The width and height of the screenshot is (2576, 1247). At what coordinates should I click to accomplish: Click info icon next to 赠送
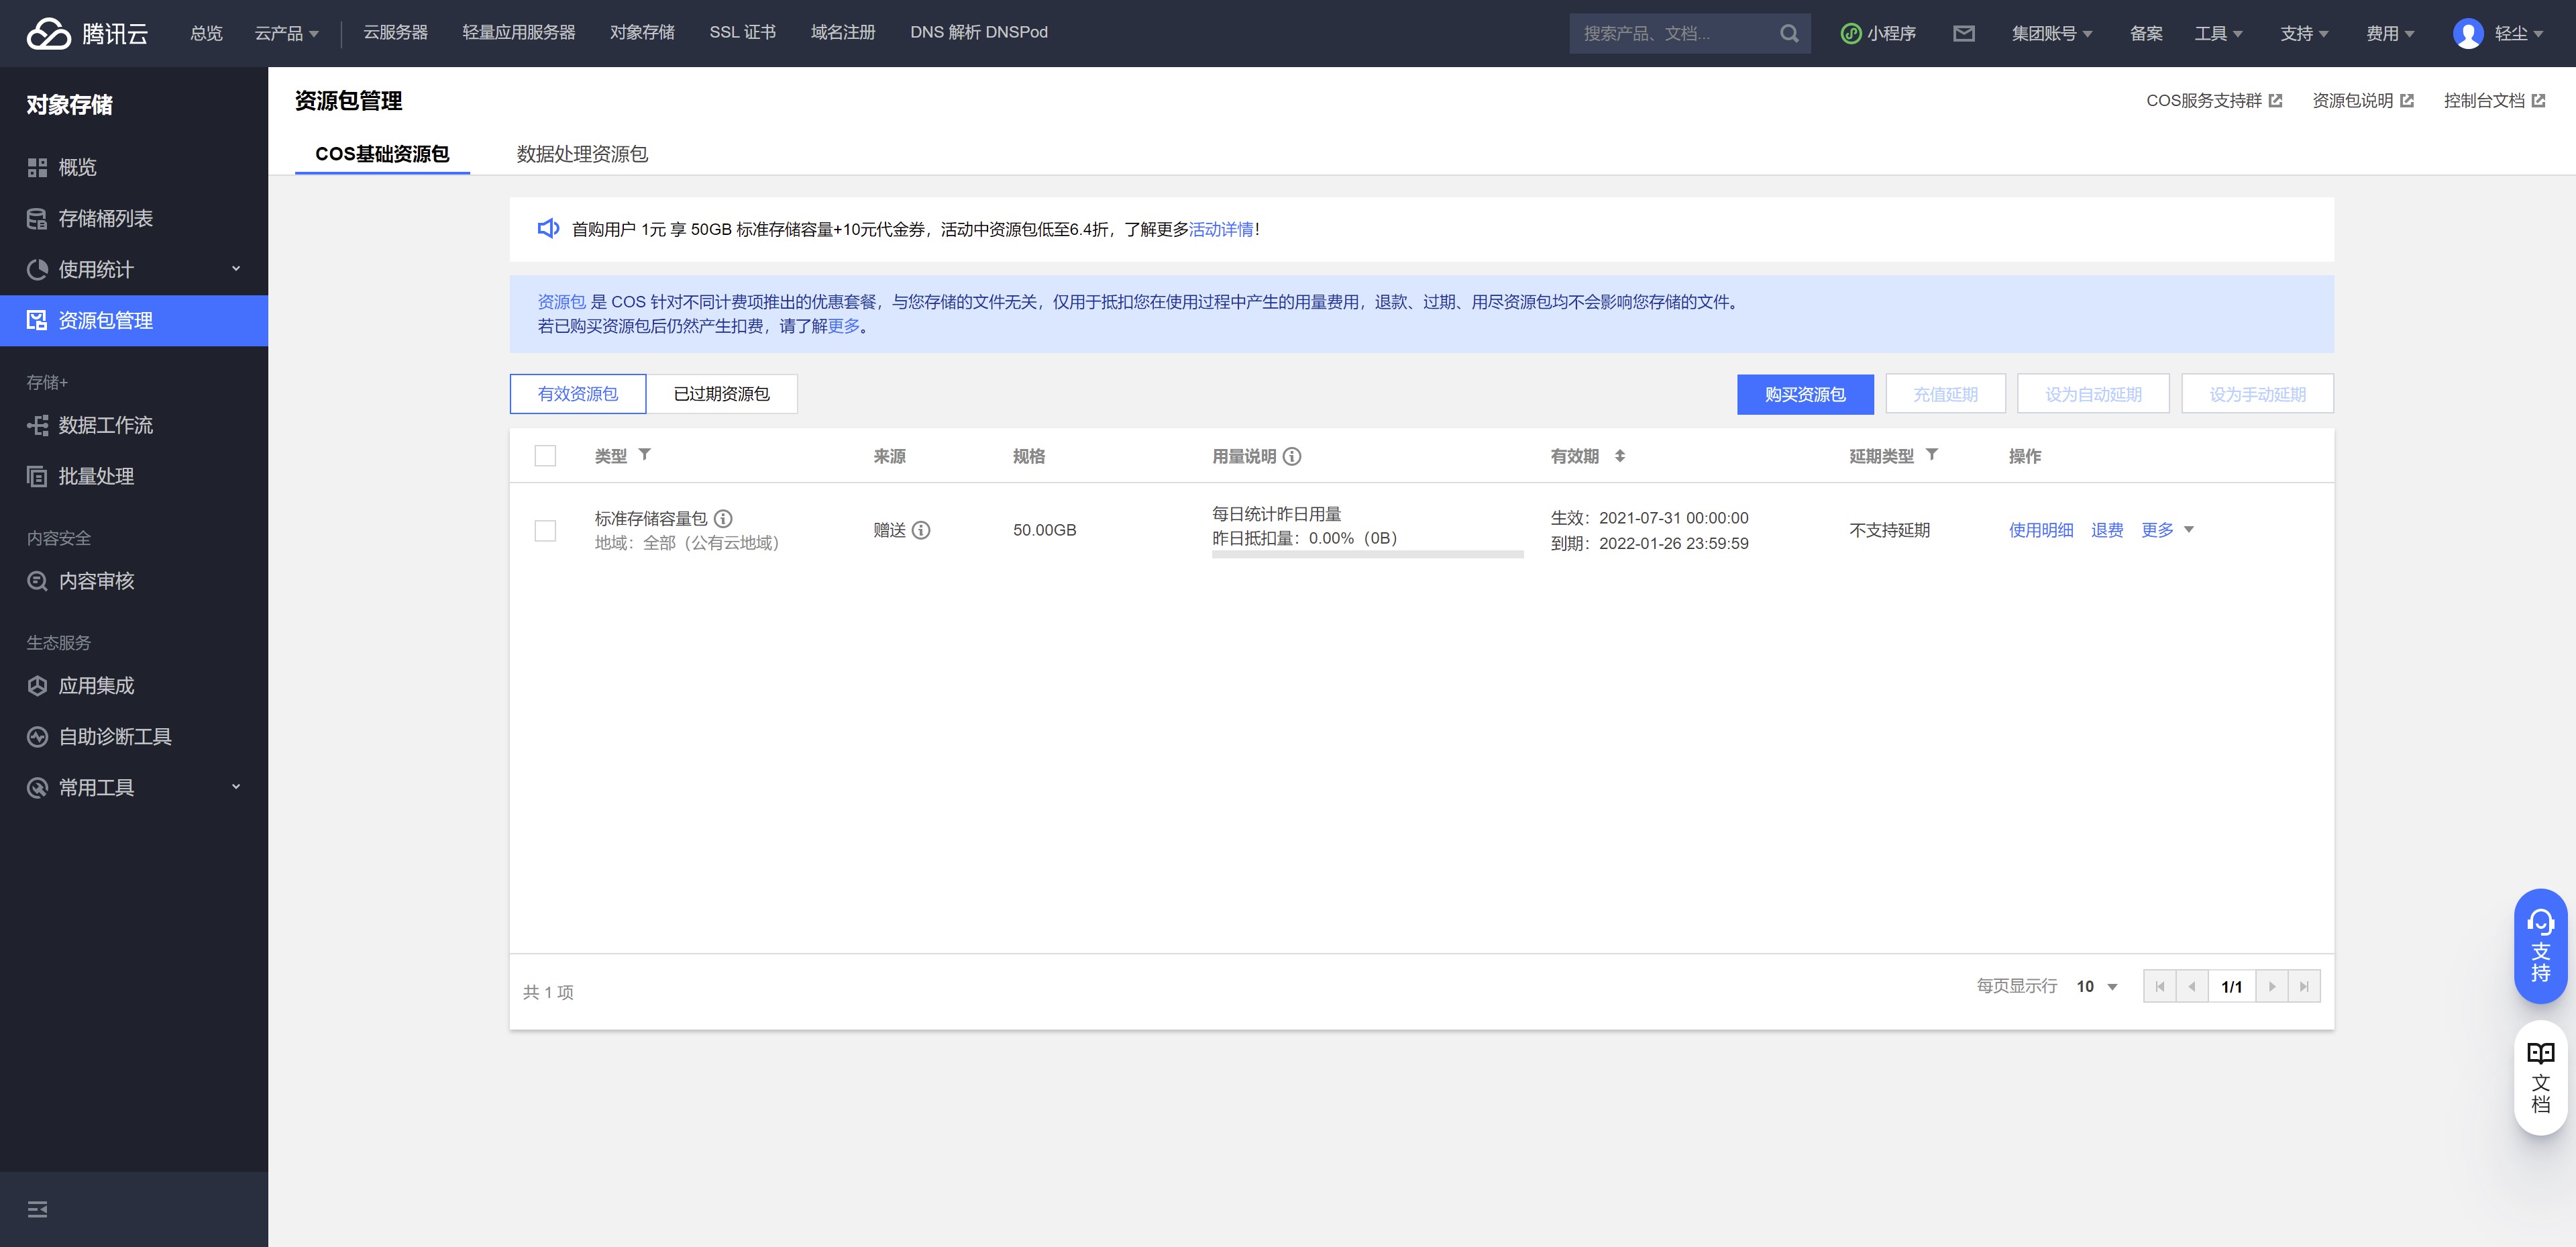click(921, 530)
